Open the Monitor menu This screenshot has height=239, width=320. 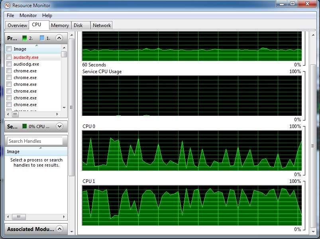[28, 16]
